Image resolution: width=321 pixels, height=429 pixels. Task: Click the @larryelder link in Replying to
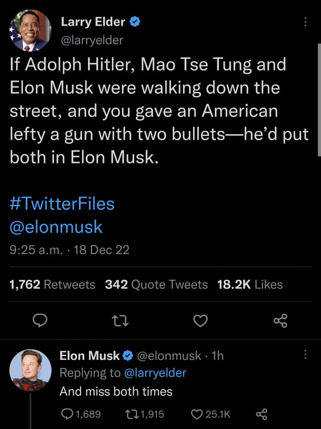(x=155, y=373)
